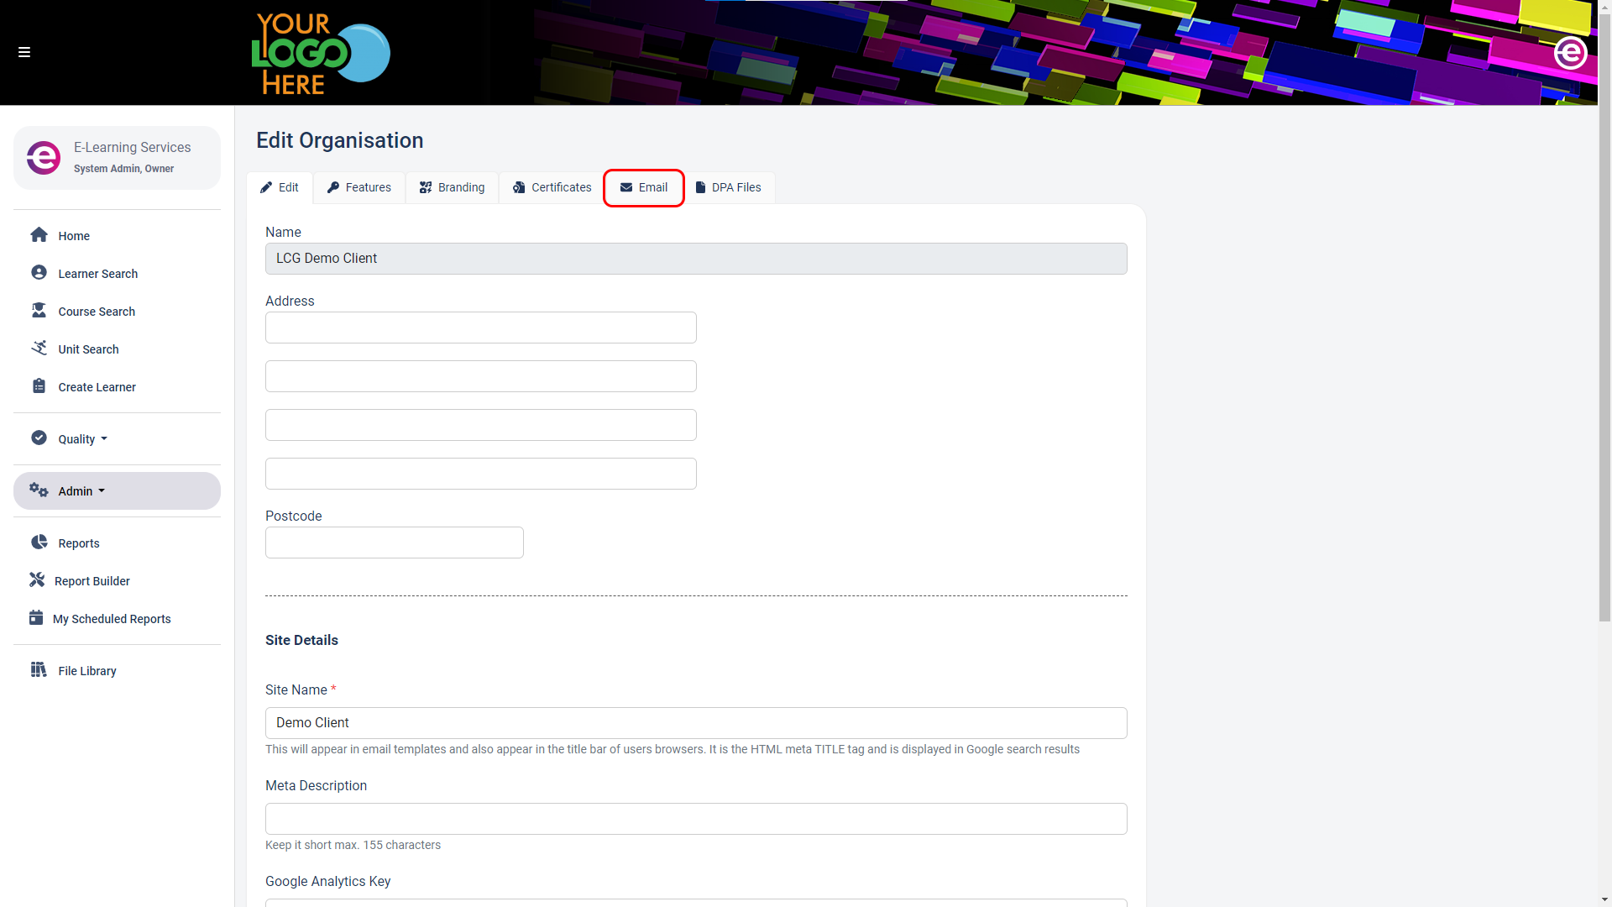Switch to the Features tab

[x=359, y=187]
